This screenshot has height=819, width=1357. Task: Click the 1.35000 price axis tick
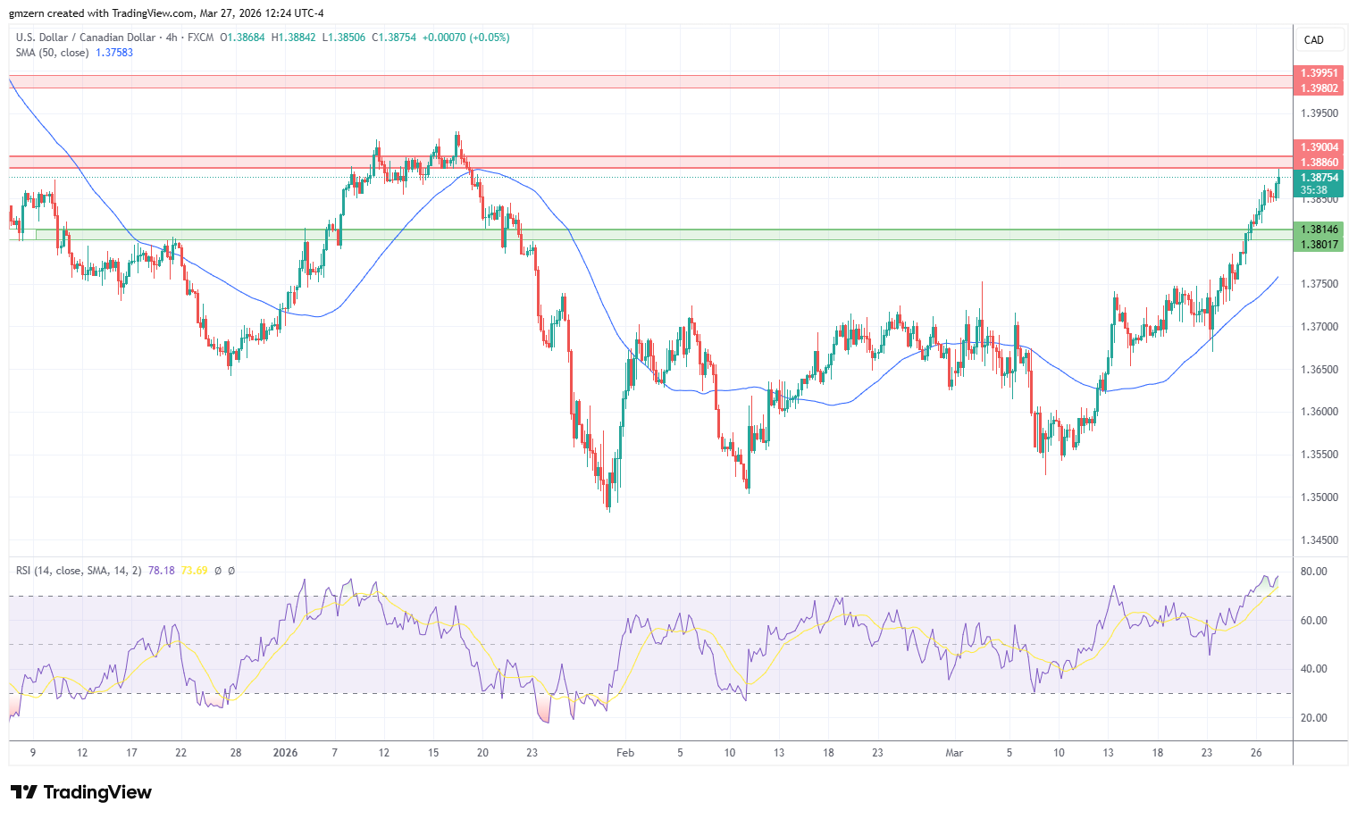point(1319,497)
